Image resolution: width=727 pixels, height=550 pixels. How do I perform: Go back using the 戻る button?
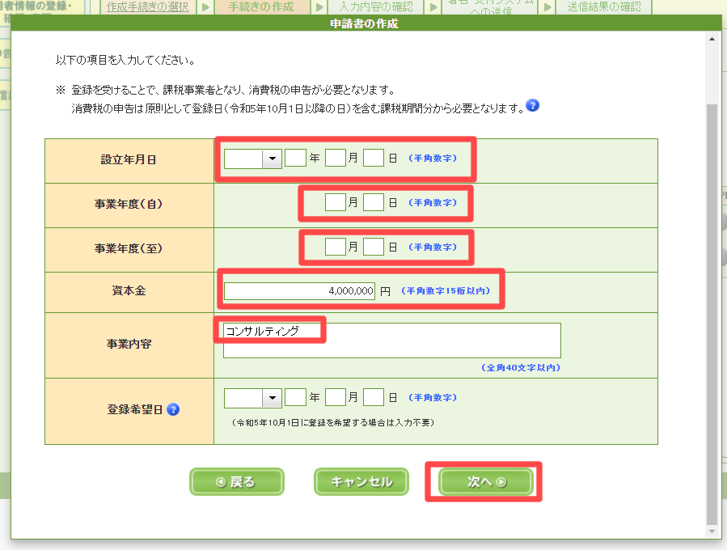pyautogui.click(x=236, y=482)
